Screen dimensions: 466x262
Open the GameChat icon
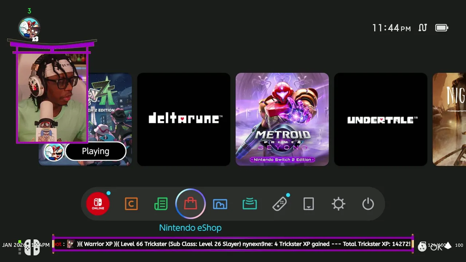(x=131, y=204)
